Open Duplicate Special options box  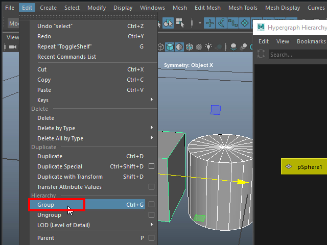[x=151, y=166]
